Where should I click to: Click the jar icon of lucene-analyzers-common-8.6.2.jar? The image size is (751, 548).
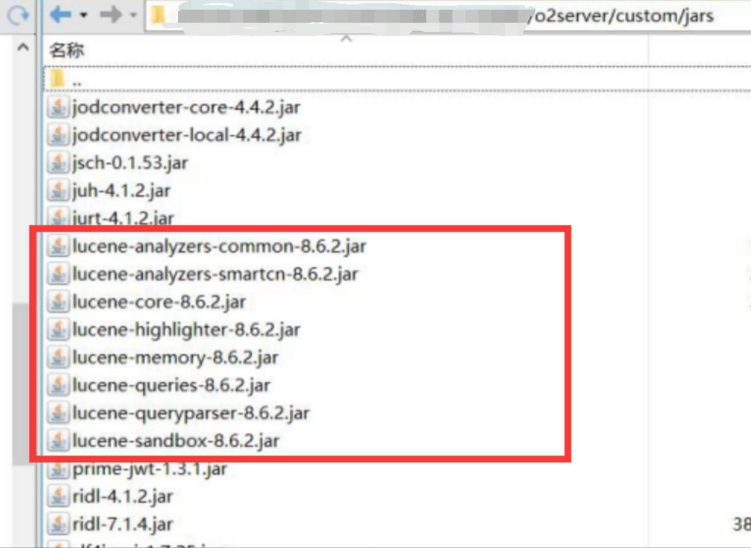58,246
